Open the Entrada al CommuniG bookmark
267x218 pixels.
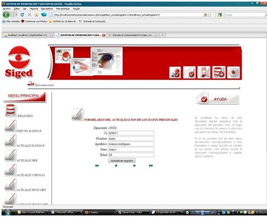[x=93, y=21]
